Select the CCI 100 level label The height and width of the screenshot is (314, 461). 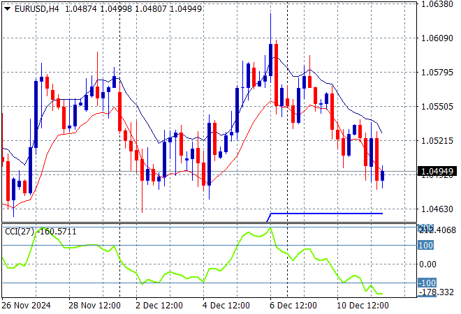click(426, 246)
